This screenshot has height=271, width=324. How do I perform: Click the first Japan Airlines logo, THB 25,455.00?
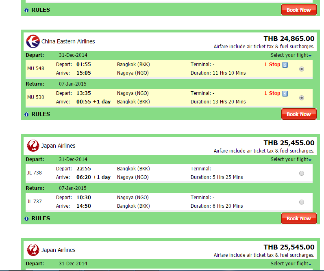coord(33,146)
